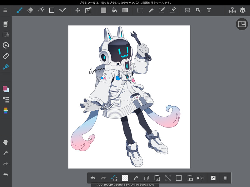Select the Text tool

coord(209,10)
